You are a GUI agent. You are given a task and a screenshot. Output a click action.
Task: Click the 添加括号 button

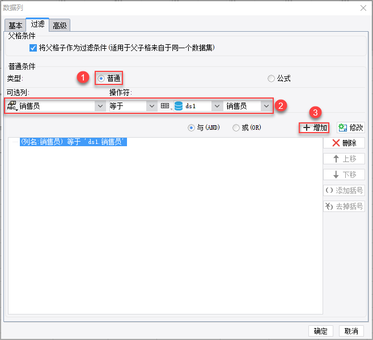[344, 190]
